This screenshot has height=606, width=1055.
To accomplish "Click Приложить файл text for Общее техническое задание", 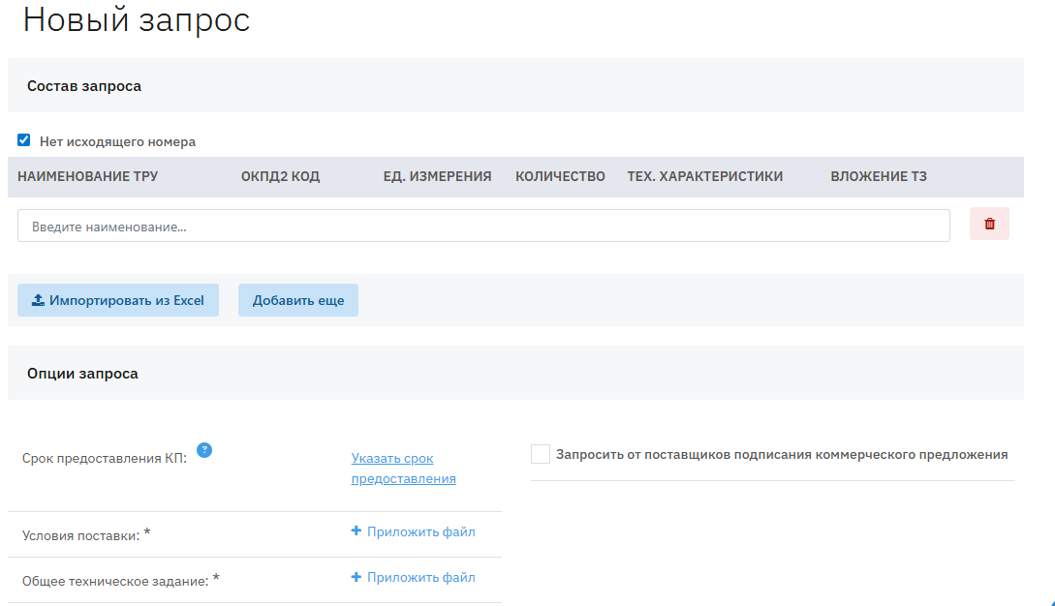I will (x=421, y=577).
